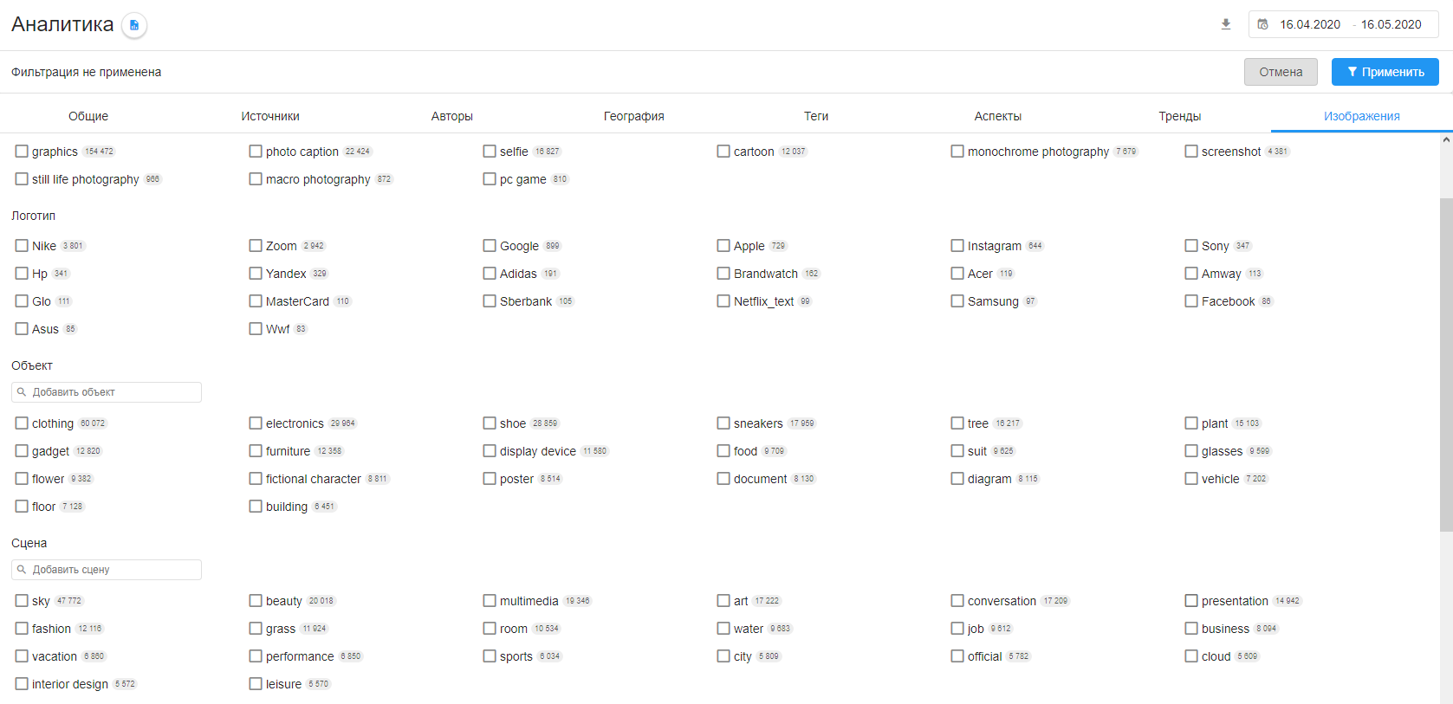Screen dimensions: 1453x704
Task: Toggle the interior design scene checkbox
Action: (x=22, y=684)
